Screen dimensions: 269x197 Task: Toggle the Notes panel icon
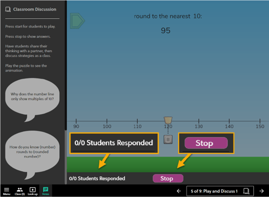click(x=46, y=191)
